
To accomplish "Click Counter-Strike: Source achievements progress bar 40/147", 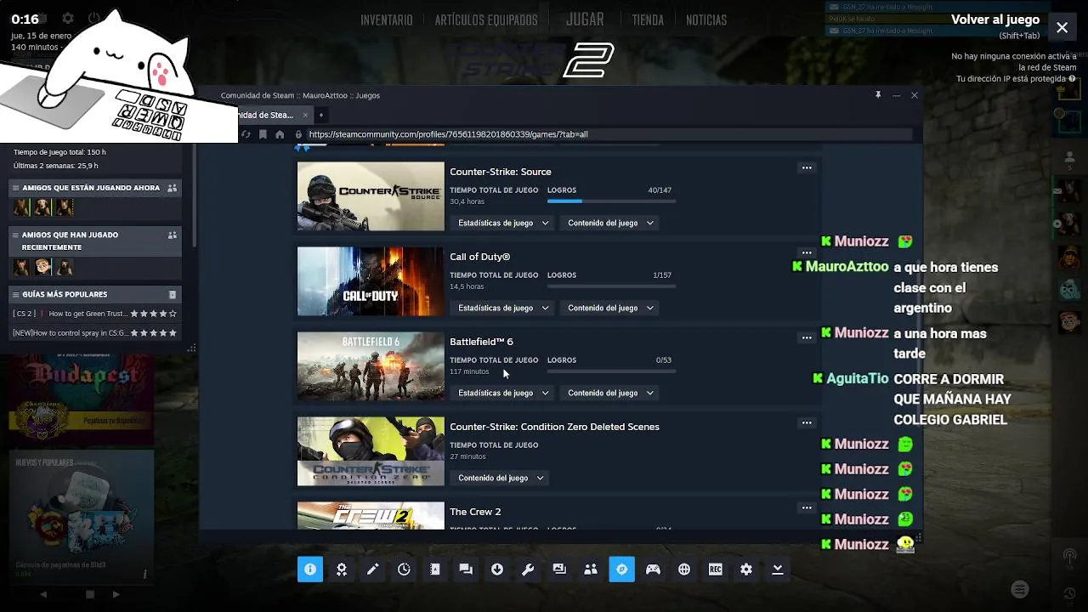I will pyautogui.click(x=611, y=201).
